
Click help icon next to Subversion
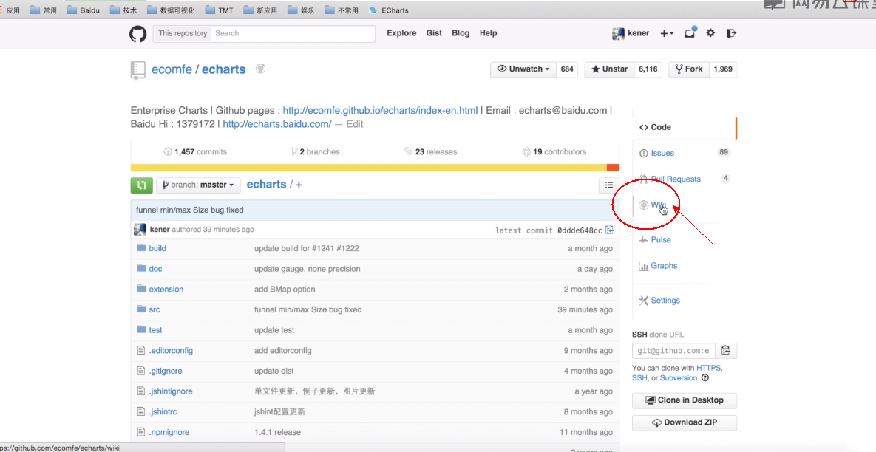[x=705, y=378]
